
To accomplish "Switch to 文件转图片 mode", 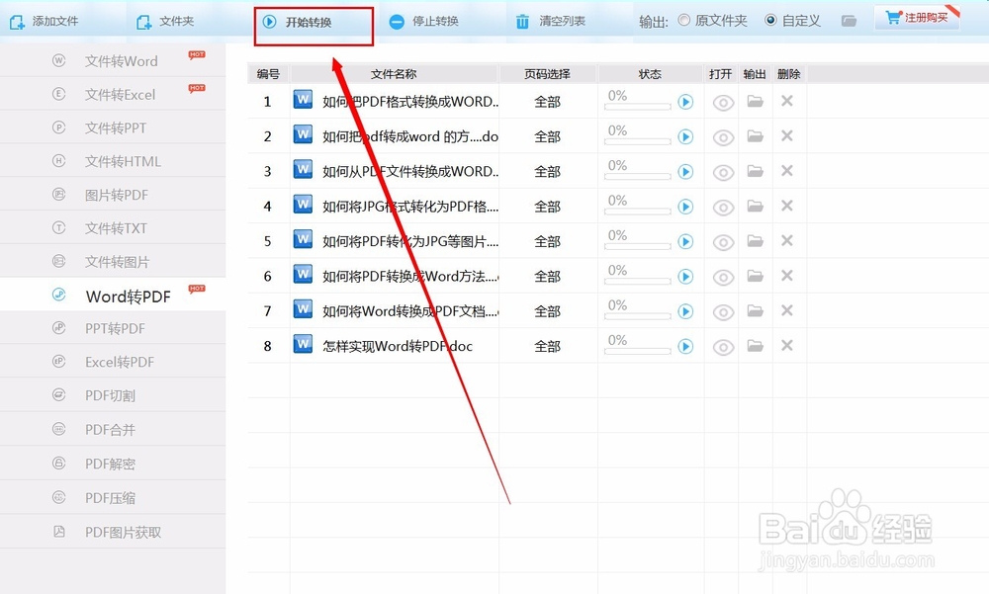I will tap(113, 261).
